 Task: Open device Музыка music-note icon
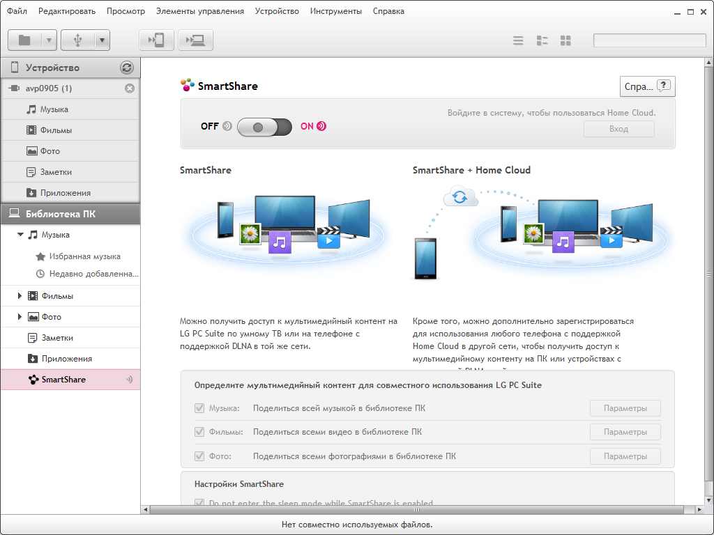click(31, 109)
